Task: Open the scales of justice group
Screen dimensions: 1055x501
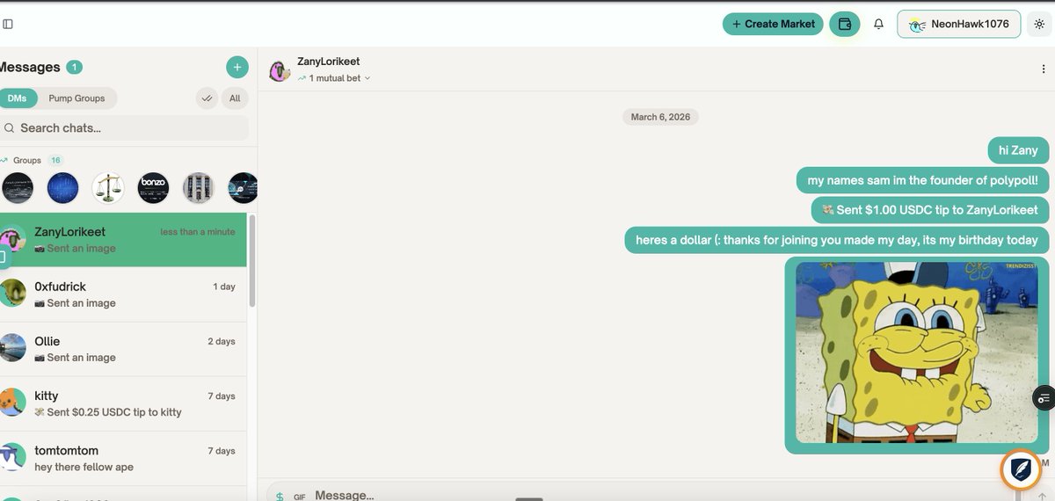Action: tap(108, 188)
